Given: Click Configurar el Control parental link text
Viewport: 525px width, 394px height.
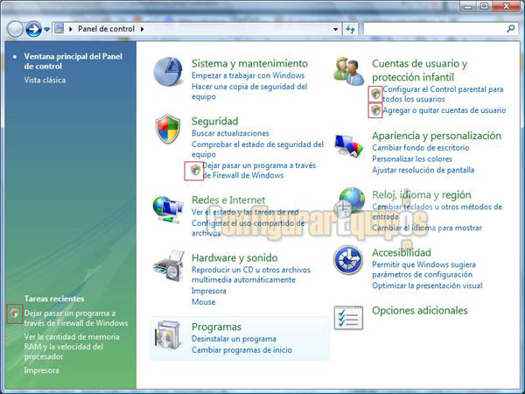Looking at the screenshot, I should [x=443, y=95].
